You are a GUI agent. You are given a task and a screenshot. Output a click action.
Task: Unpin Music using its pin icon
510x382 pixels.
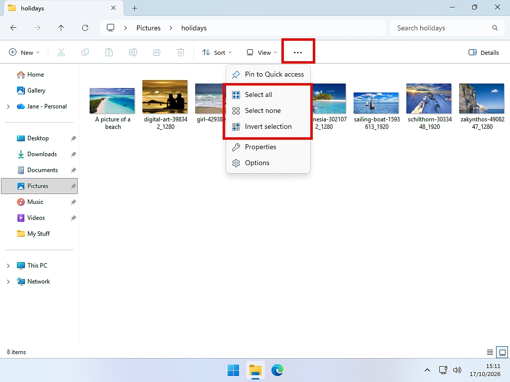(74, 202)
